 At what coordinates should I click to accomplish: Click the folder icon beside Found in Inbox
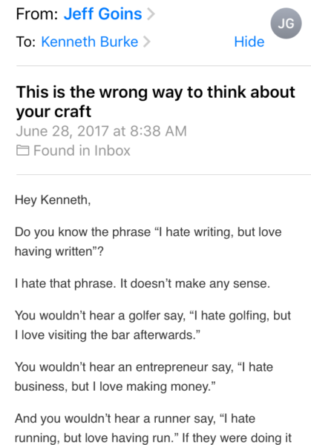click(23, 151)
